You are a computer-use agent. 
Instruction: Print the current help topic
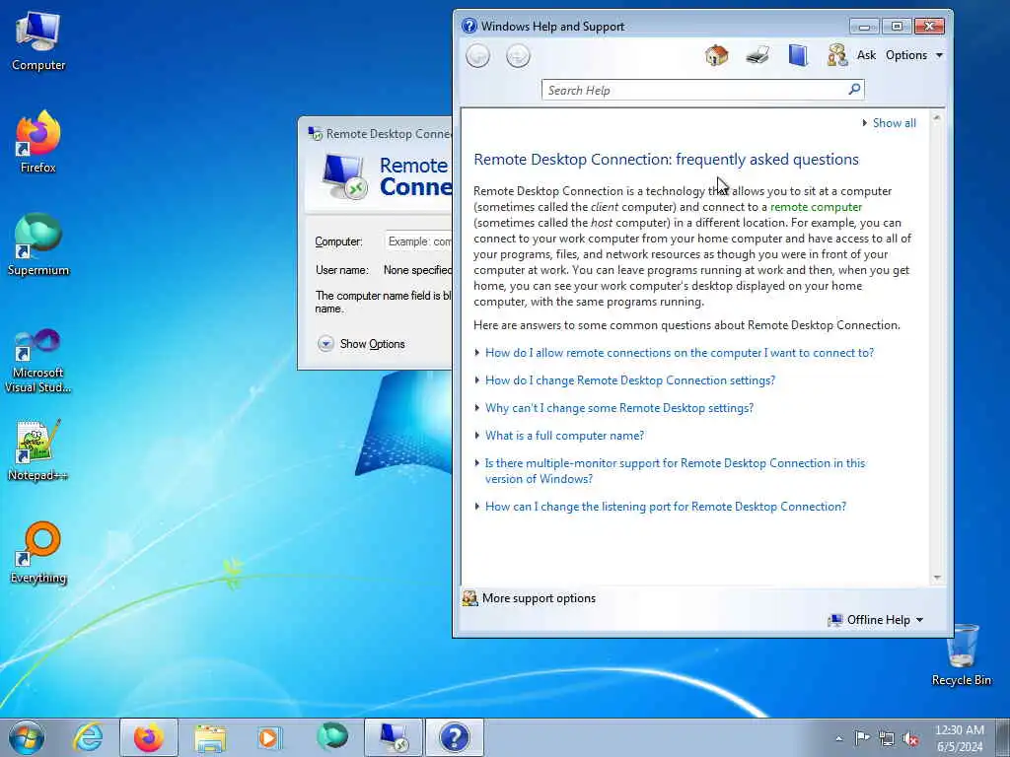[757, 55]
